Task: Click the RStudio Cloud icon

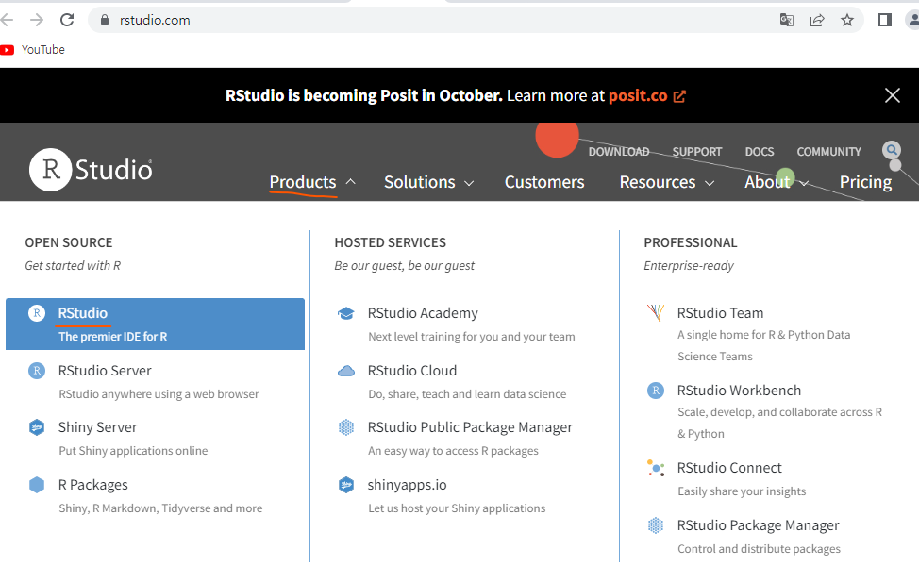Action: pyautogui.click(x=346, y=371)
